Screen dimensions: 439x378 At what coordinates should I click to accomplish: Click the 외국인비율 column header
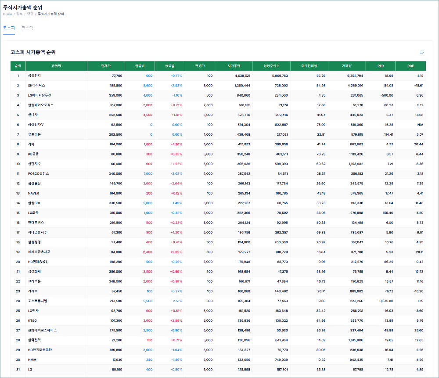(309, 66)
